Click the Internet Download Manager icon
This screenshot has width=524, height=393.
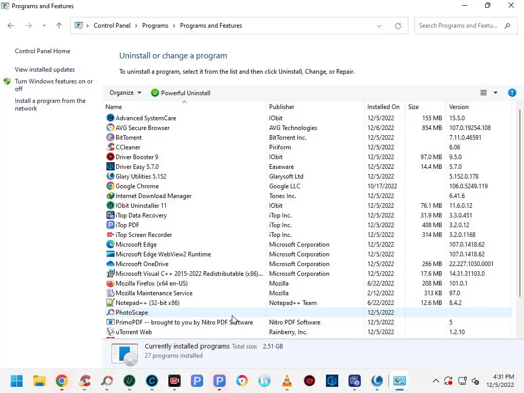pyautogui.click(x=111, y=195)
